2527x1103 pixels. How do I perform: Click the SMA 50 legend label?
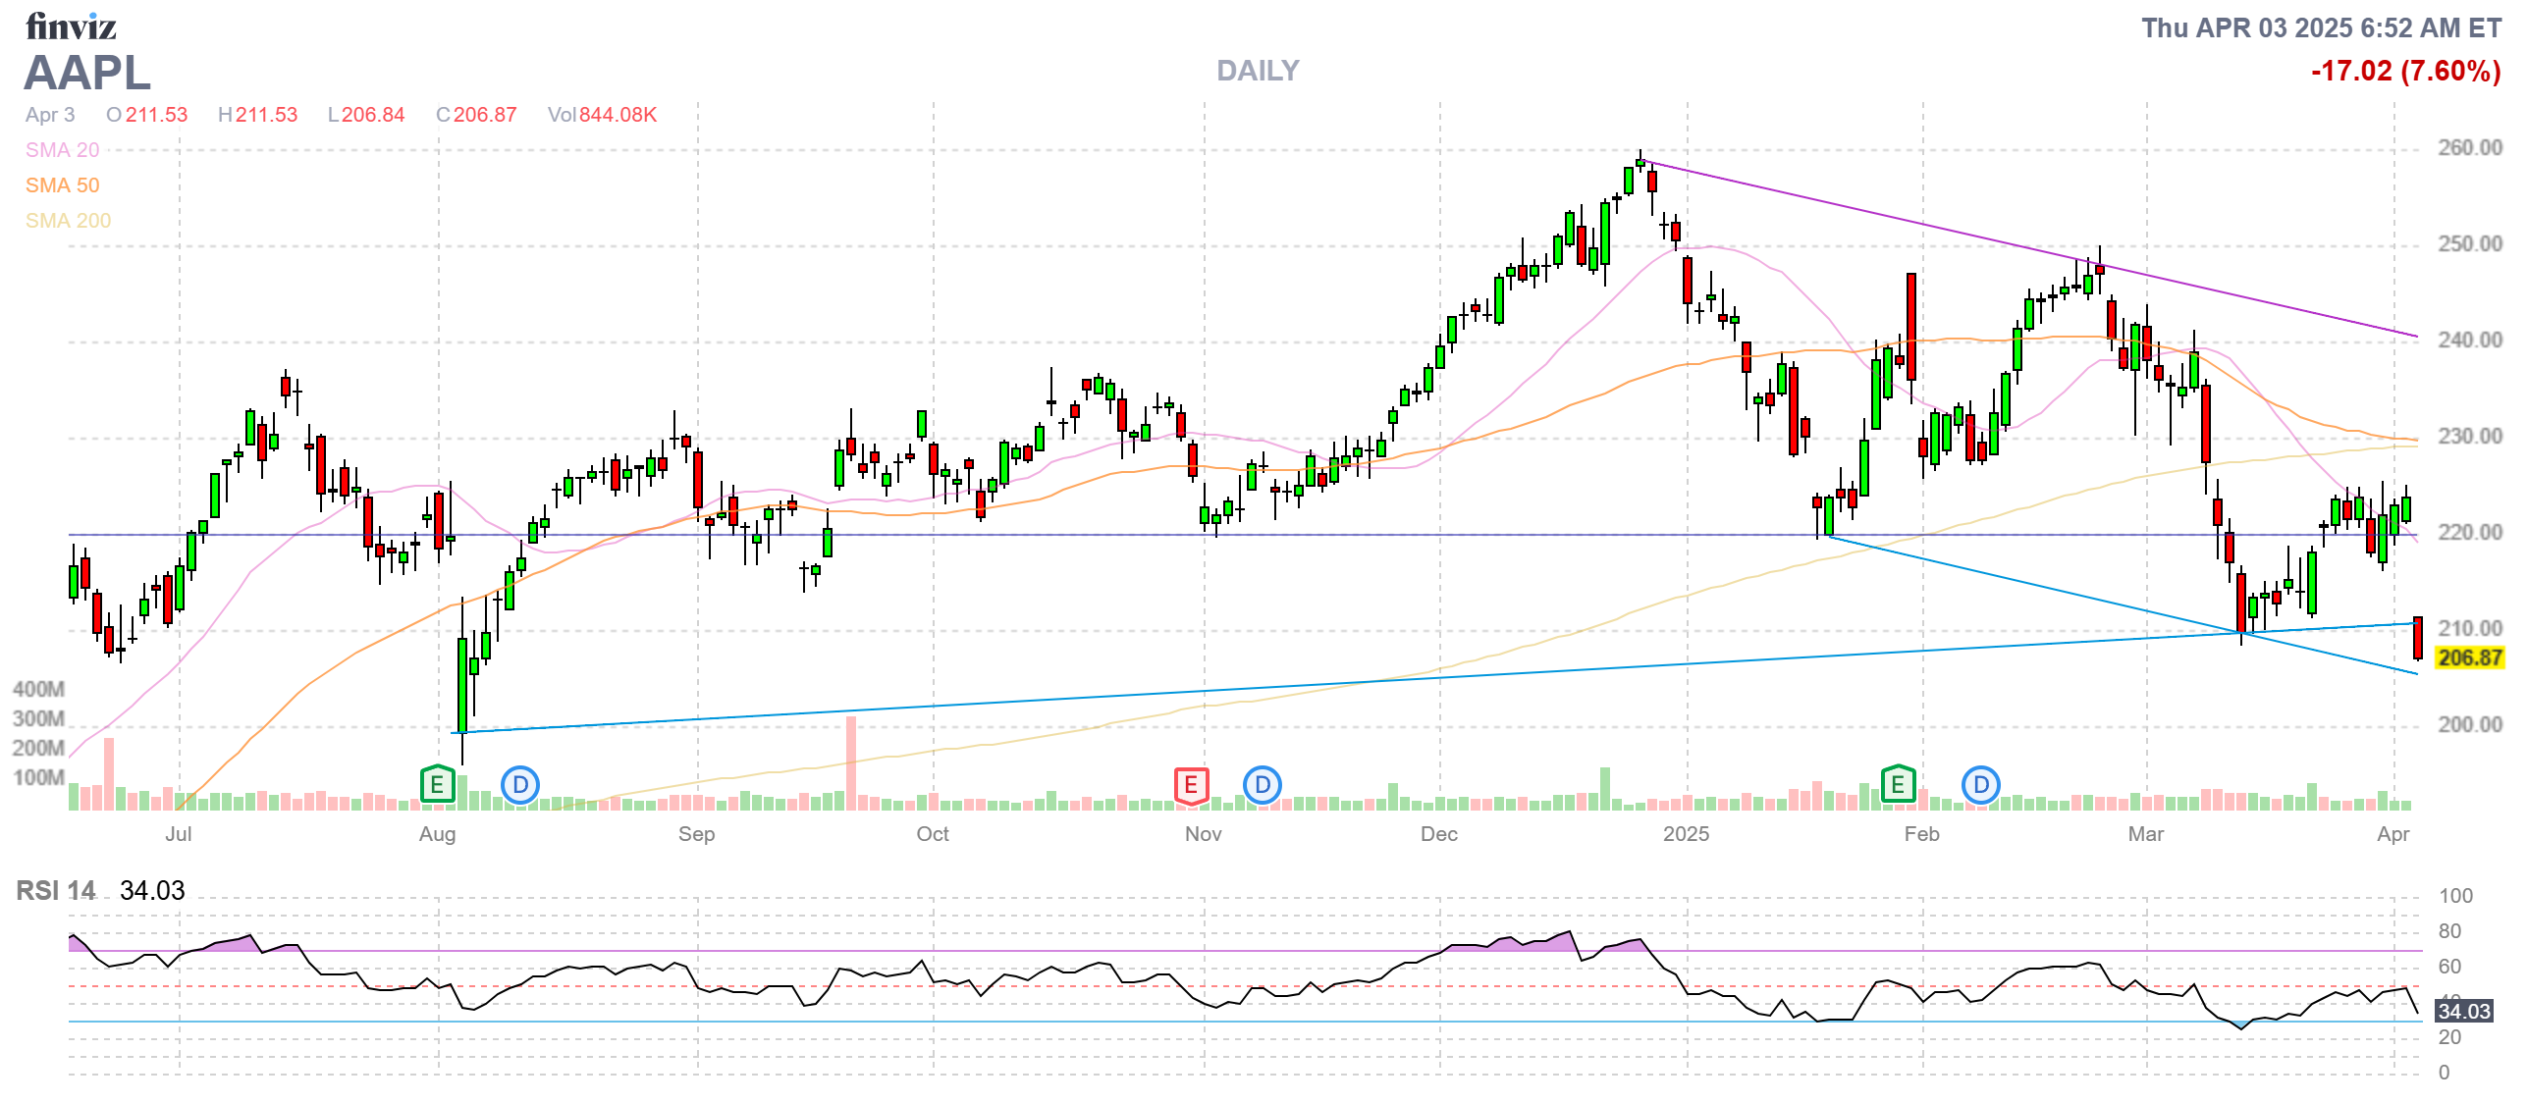[x=62, y=185]
